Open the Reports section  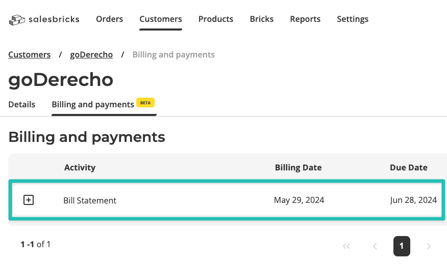pyautogui.click(x=305, y=19)
